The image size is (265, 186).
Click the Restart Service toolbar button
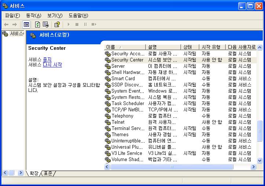[x=94, y=25]
